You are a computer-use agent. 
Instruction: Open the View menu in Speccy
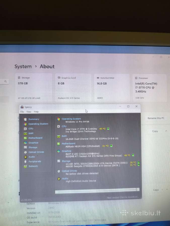29,112
